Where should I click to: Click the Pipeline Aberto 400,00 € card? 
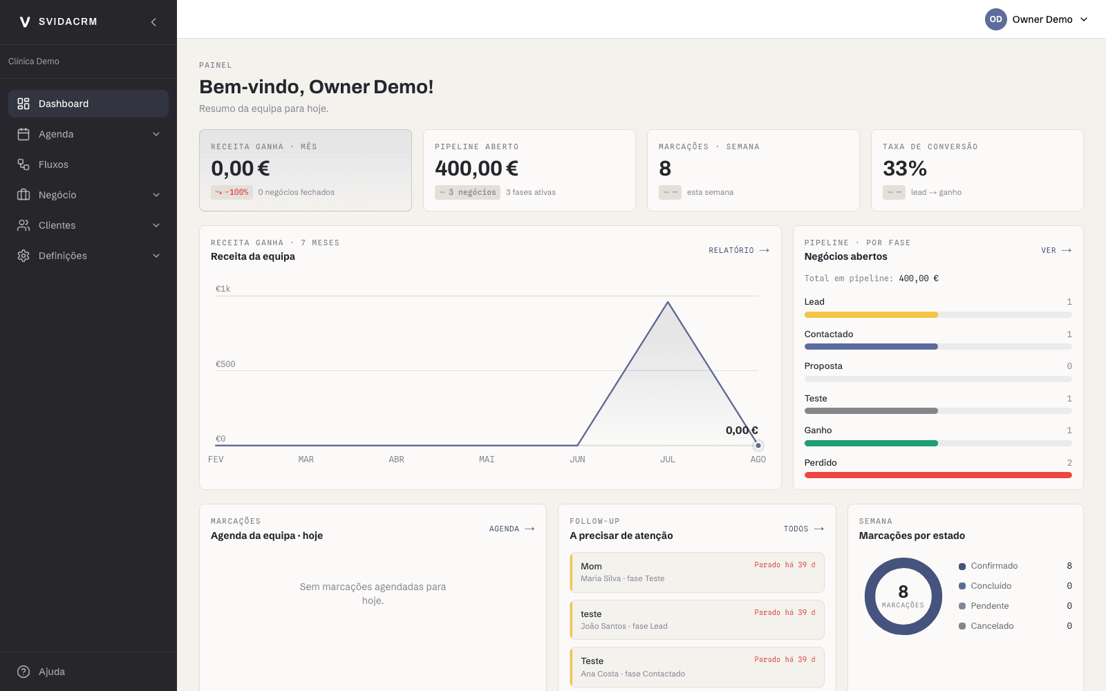click(x=529, y=170)
